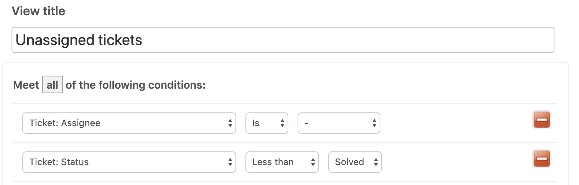Click the 'Unassigned tickets' title text
Image resolution: width=579 pixels, height=185 pixels.
coord(79,40)
